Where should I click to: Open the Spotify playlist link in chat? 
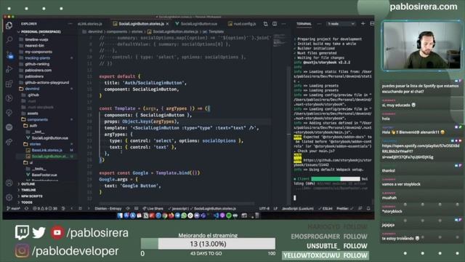tap(421, 151)
